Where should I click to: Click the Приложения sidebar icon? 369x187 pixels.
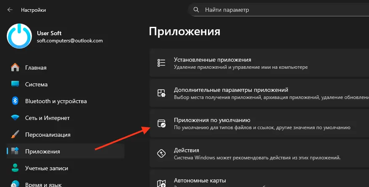click(x=15, y=151)
